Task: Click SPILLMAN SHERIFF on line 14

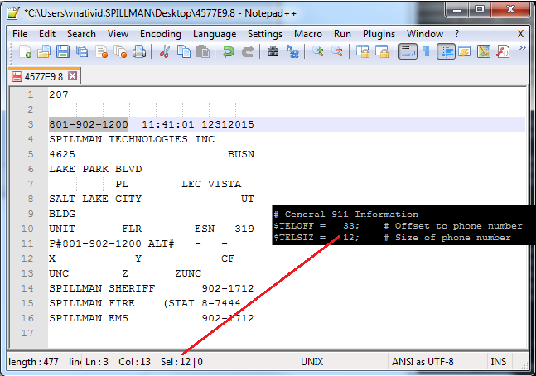Action: coord(102,288)
